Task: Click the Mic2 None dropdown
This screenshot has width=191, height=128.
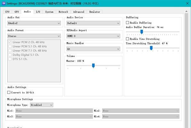Action: 141,111
